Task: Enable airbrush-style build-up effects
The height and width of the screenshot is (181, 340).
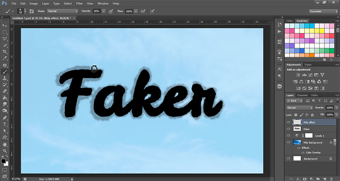Action: pyautogui.click(x=143, y=11)
